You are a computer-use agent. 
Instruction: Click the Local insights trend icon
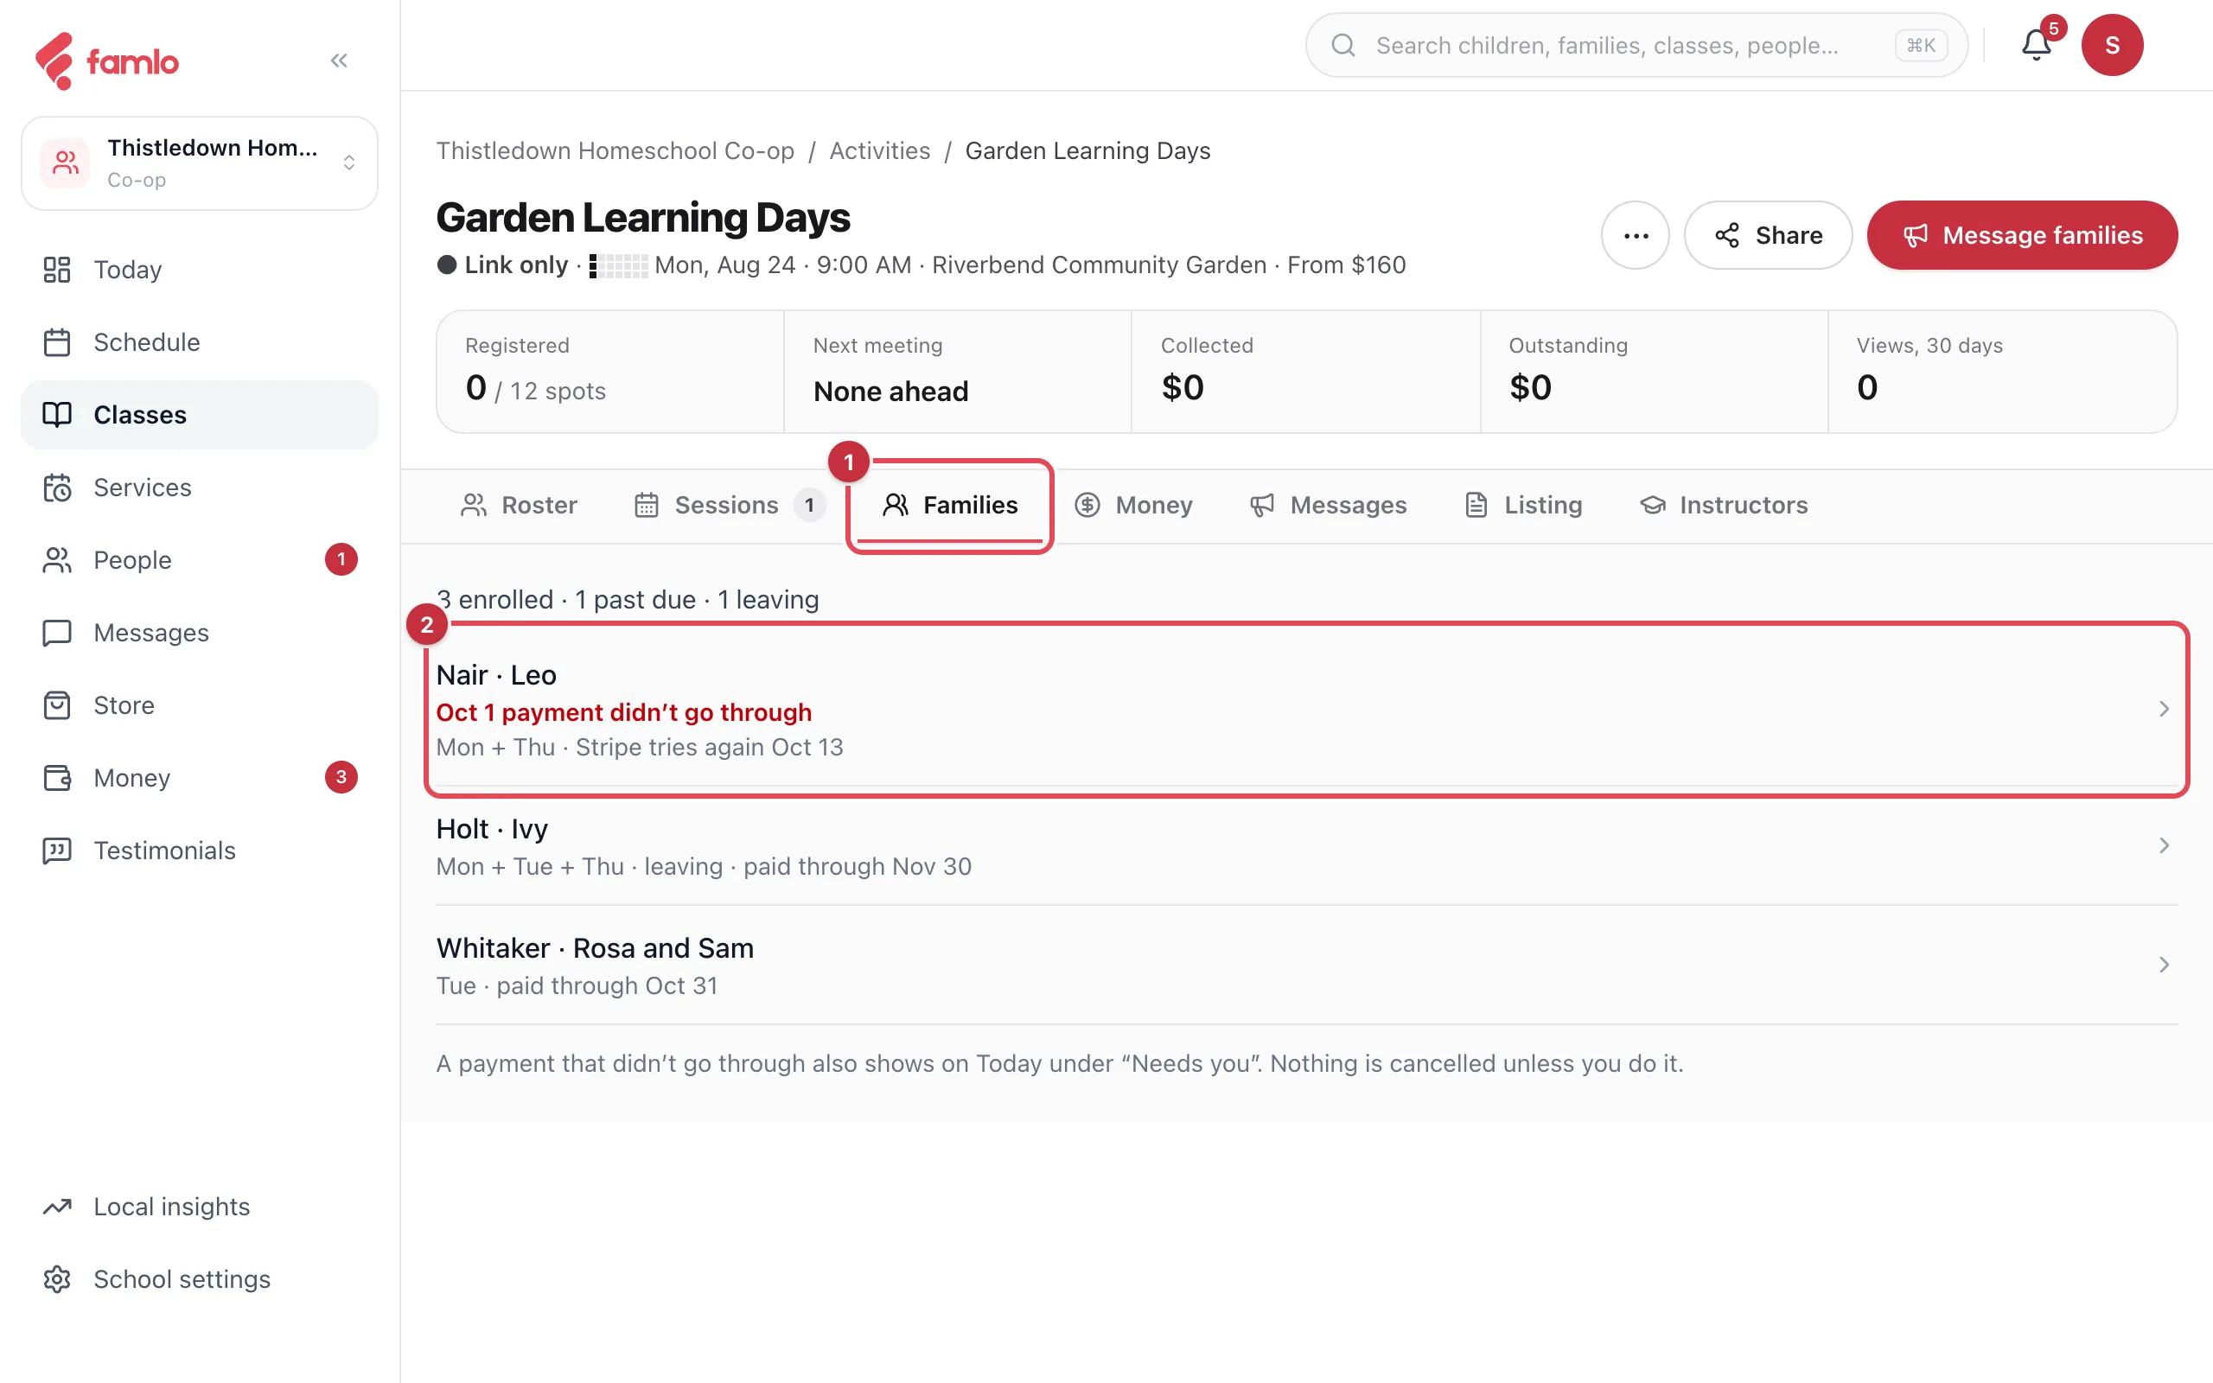[x=57, y=1207]
